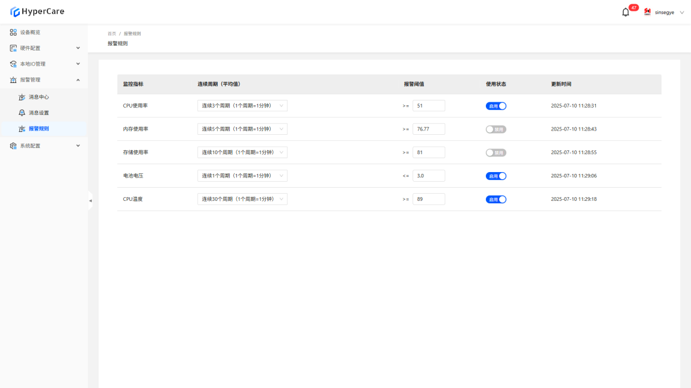The width and height of the screenshot is (691, 388).
Task: Click timestamp 2025-07-10 11:28:55
Action: point(574,153)
